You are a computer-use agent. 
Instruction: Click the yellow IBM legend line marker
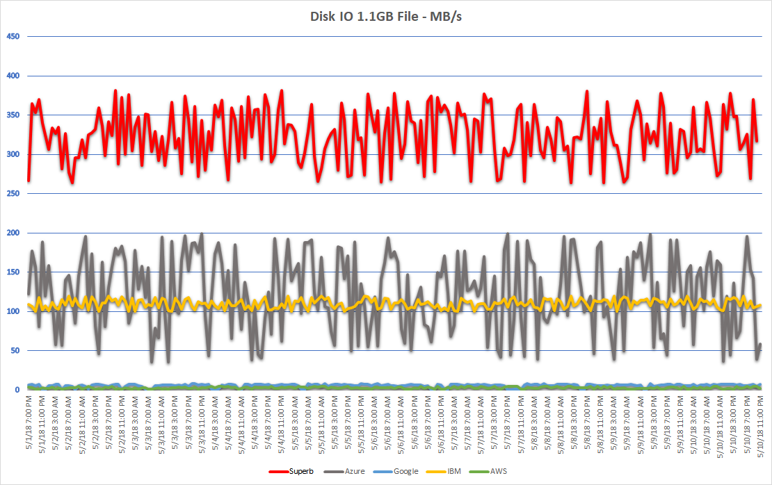pos(435,471)
